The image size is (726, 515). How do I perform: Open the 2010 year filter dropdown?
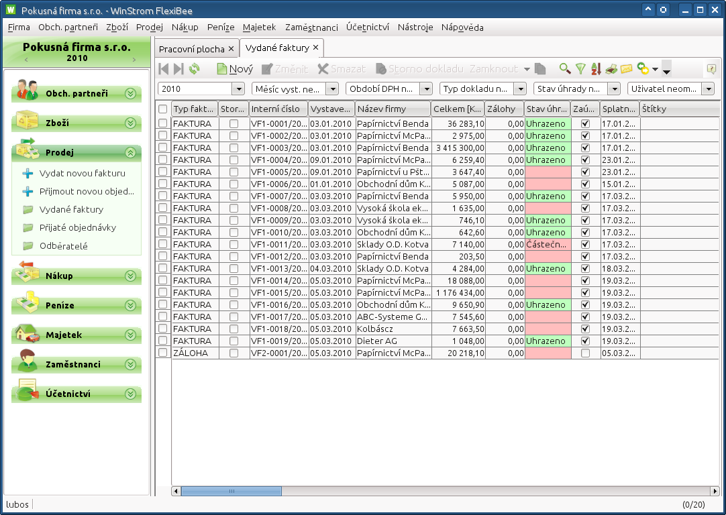tap(238, 89)
